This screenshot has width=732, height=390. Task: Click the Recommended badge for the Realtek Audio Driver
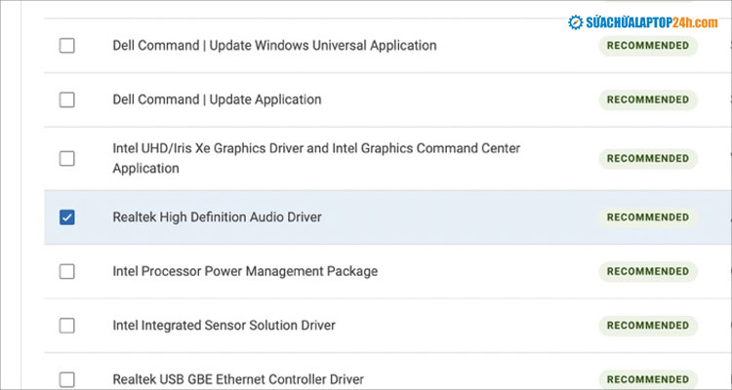click(648, 217)
